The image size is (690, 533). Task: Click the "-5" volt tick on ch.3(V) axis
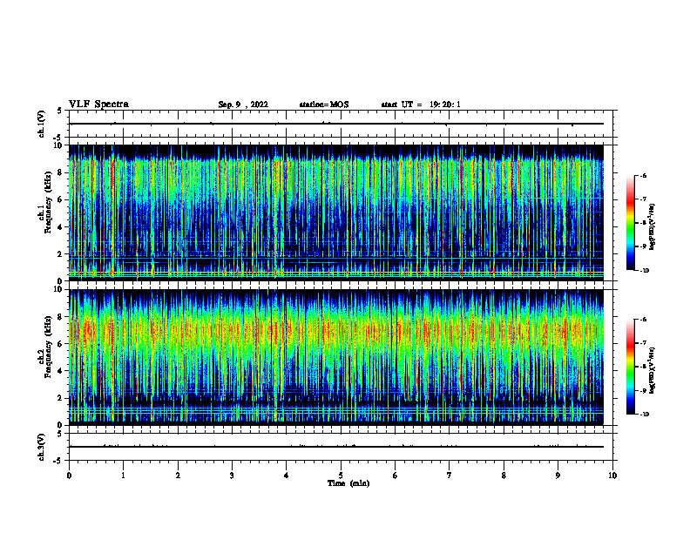pos(58,461)
